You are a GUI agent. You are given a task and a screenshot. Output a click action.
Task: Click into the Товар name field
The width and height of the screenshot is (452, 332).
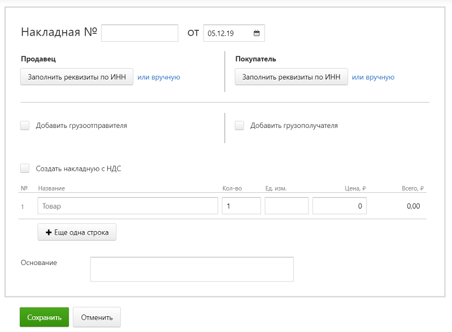click(x=128, y=206)
